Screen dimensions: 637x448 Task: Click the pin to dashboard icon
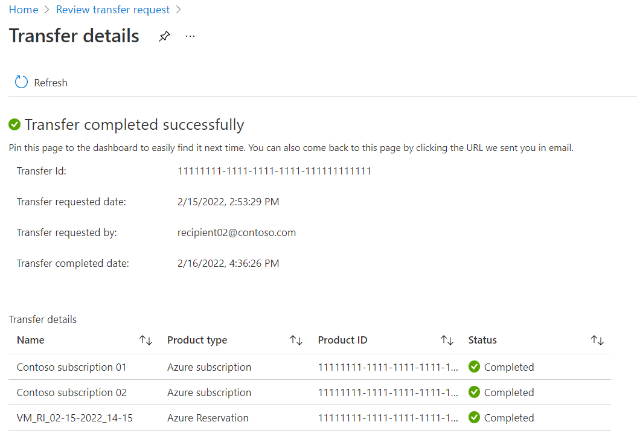pyautogui.click(x=164, y=37)
